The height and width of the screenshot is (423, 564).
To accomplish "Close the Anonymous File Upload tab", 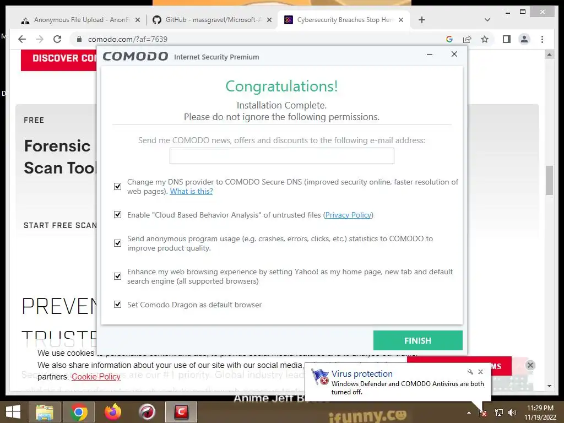I will tap(137, 20).
